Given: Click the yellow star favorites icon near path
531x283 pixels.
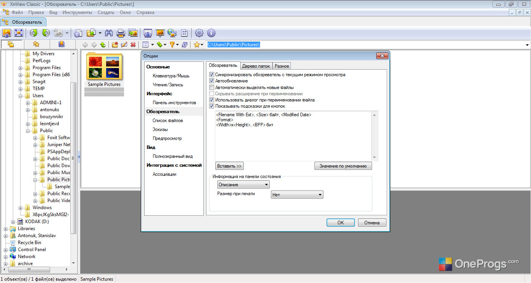Looking at the screenshot, I should [197, 45].
